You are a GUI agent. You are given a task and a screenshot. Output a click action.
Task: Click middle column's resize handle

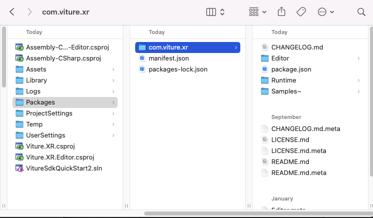tap(249, 205)
